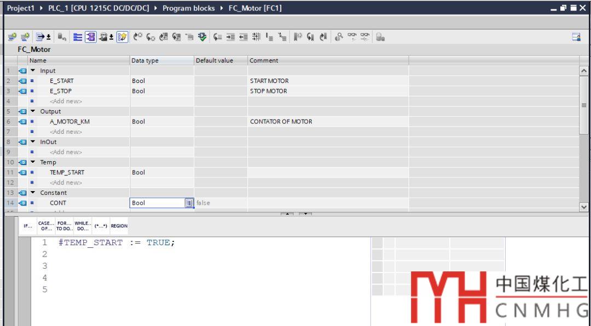This screenshot has height=326, width=591.
Task: Click the grayed database lock icon
Action: point(380,37)
